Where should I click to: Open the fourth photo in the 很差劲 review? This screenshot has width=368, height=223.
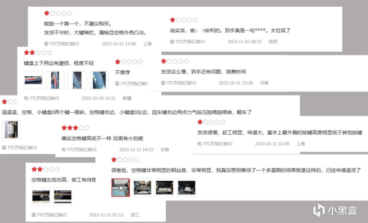click(187, 188)
